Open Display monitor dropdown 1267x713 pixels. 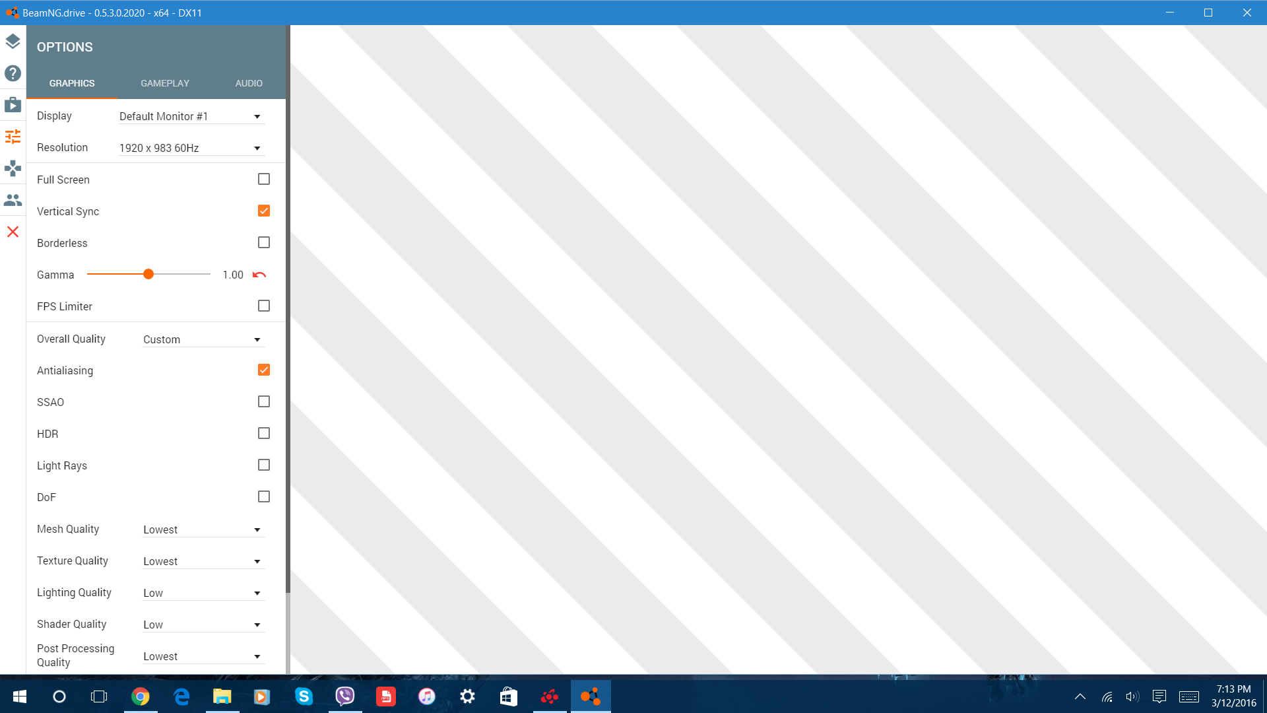[x=191, y=116]
